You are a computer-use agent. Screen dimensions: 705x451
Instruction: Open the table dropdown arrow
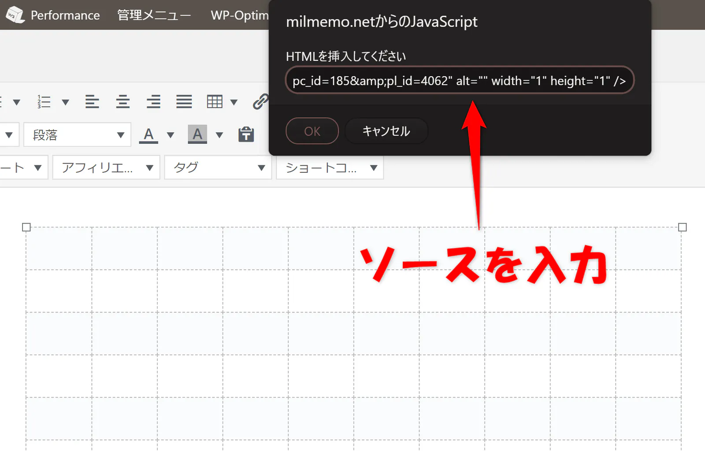coord(234,102)
